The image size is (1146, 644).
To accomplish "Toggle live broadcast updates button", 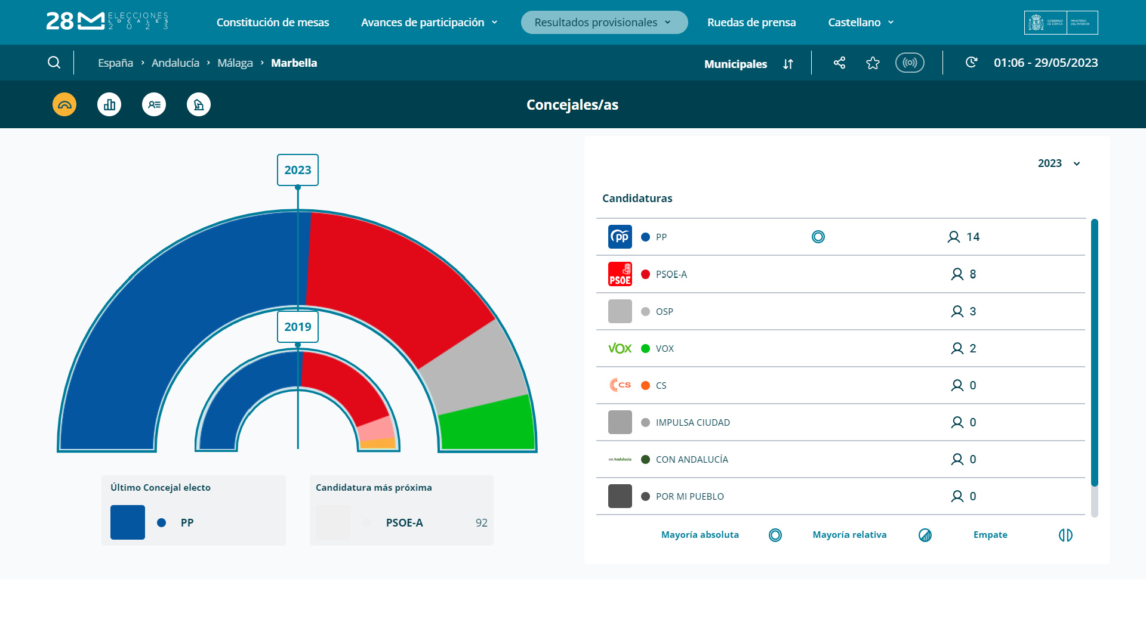I will coord(910,63).
